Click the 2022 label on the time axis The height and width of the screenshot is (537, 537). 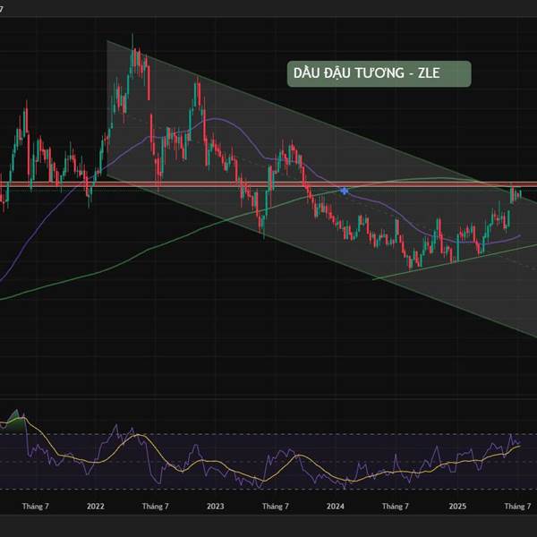point(95,507)
